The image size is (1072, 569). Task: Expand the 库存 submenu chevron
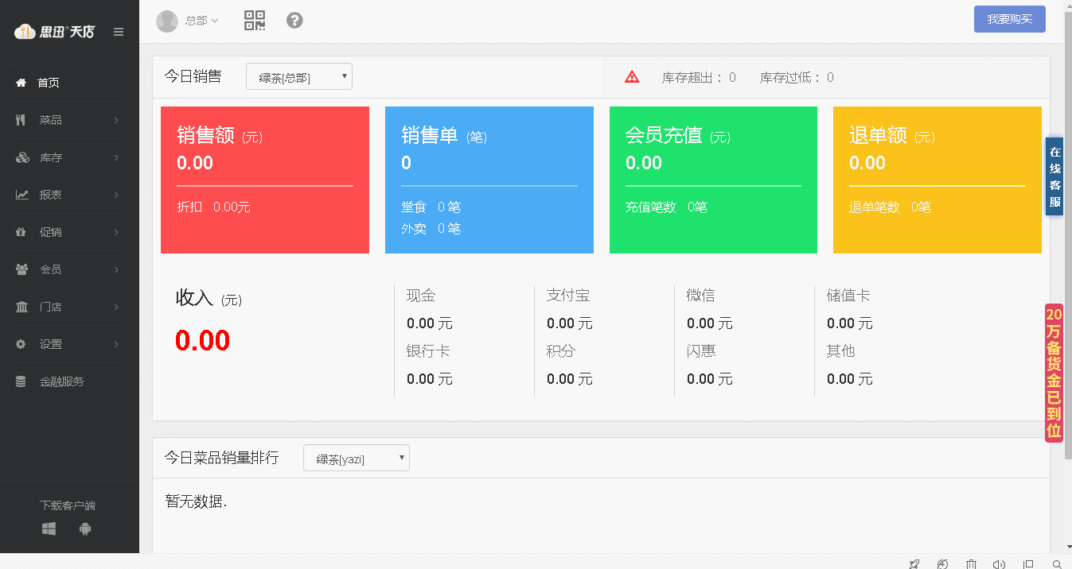[x=116, y=157]
